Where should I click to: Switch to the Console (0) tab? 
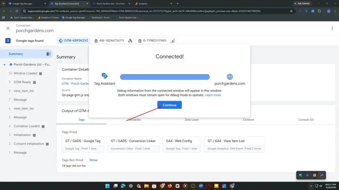pos(306,119)
